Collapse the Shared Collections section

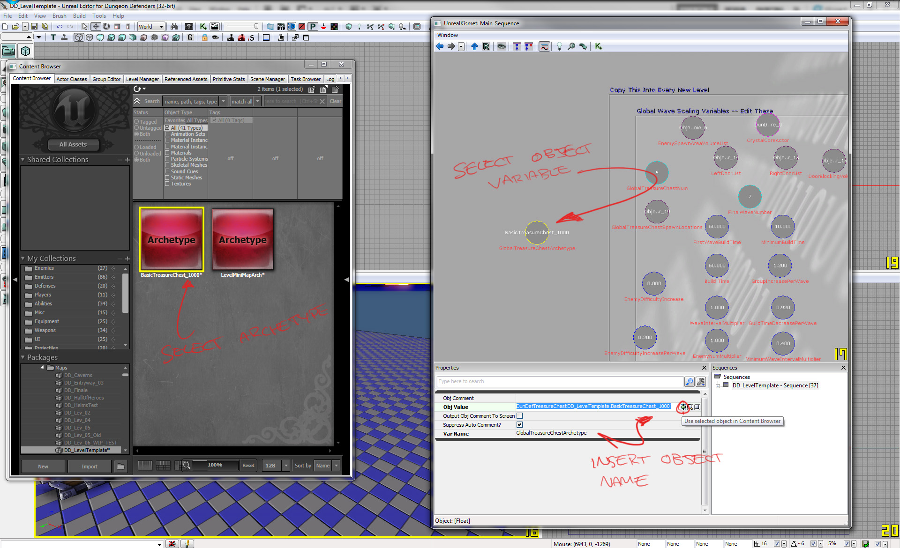point(22,160)
